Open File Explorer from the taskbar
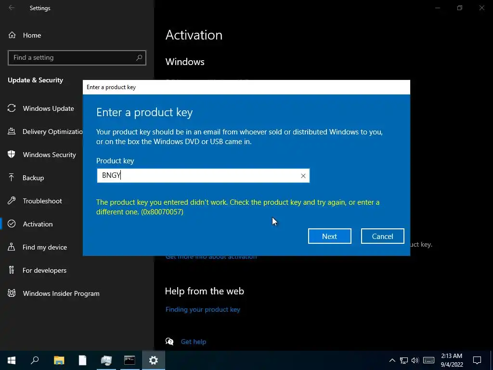Viewport: 493px width, 370px height. (59, 360)
